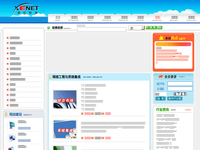
Task: Click the green 搜索 search button
Action: [151, 28]
